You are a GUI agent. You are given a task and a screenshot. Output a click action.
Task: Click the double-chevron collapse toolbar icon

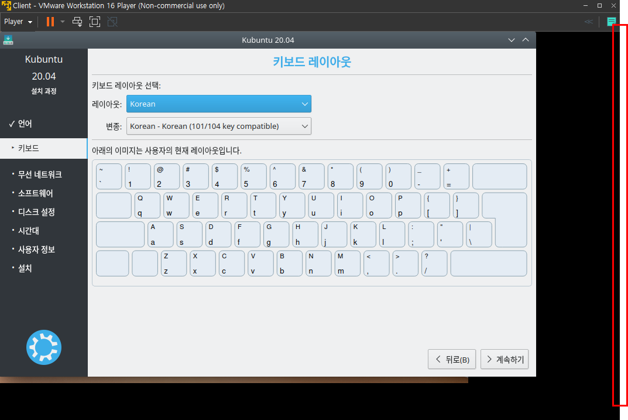tap(588, 22)
